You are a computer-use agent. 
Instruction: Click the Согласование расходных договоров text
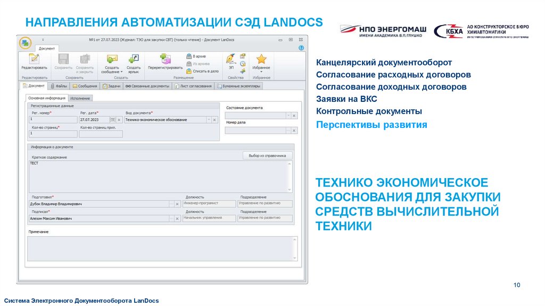(x=393, y=75)
